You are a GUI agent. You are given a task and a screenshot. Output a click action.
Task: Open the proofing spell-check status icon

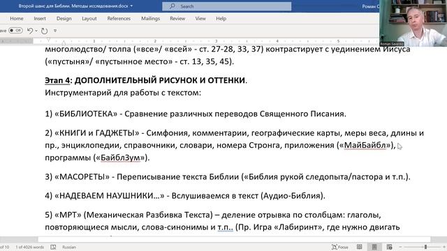pyautogui.click(x=53, y=247)
